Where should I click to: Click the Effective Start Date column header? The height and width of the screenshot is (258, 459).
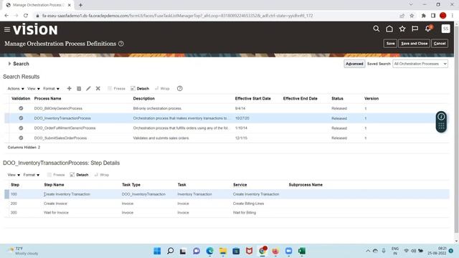[x=253, y=98]
